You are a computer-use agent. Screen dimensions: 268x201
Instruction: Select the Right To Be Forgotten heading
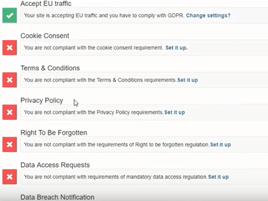coord(54,133)
